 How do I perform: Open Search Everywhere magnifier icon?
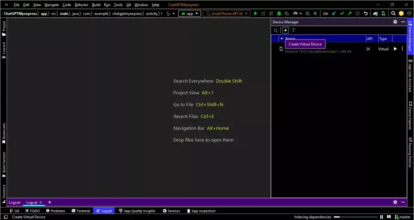pos(393,13)
